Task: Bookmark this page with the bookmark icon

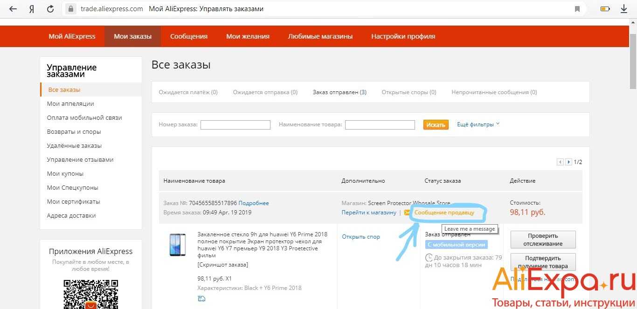Action: 577,9
